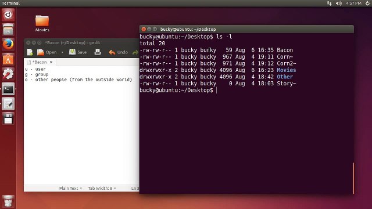The width and height of the screenshot is (372, 209).
Task: Click the blue Other directory name in terminal
Action: point(285,77)
